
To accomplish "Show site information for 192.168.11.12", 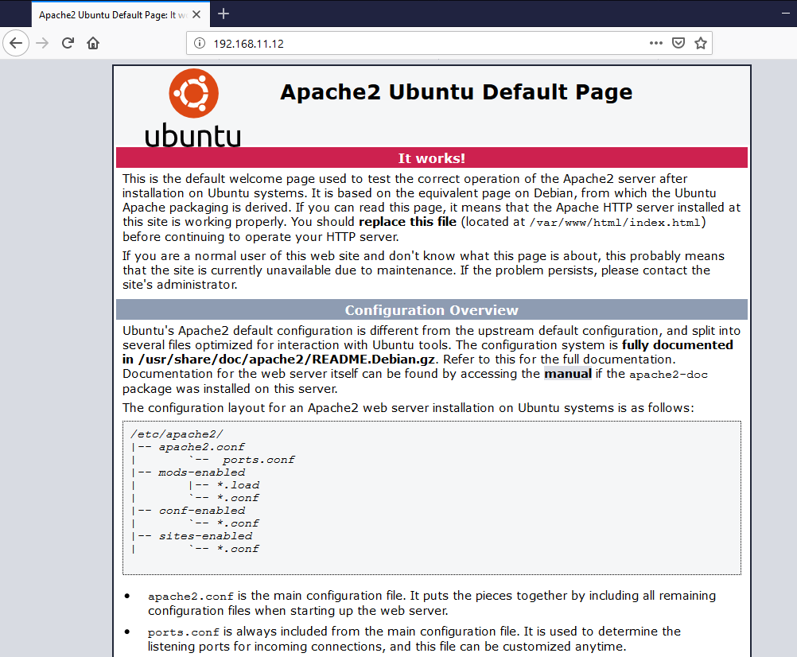I will coord(199,44).
